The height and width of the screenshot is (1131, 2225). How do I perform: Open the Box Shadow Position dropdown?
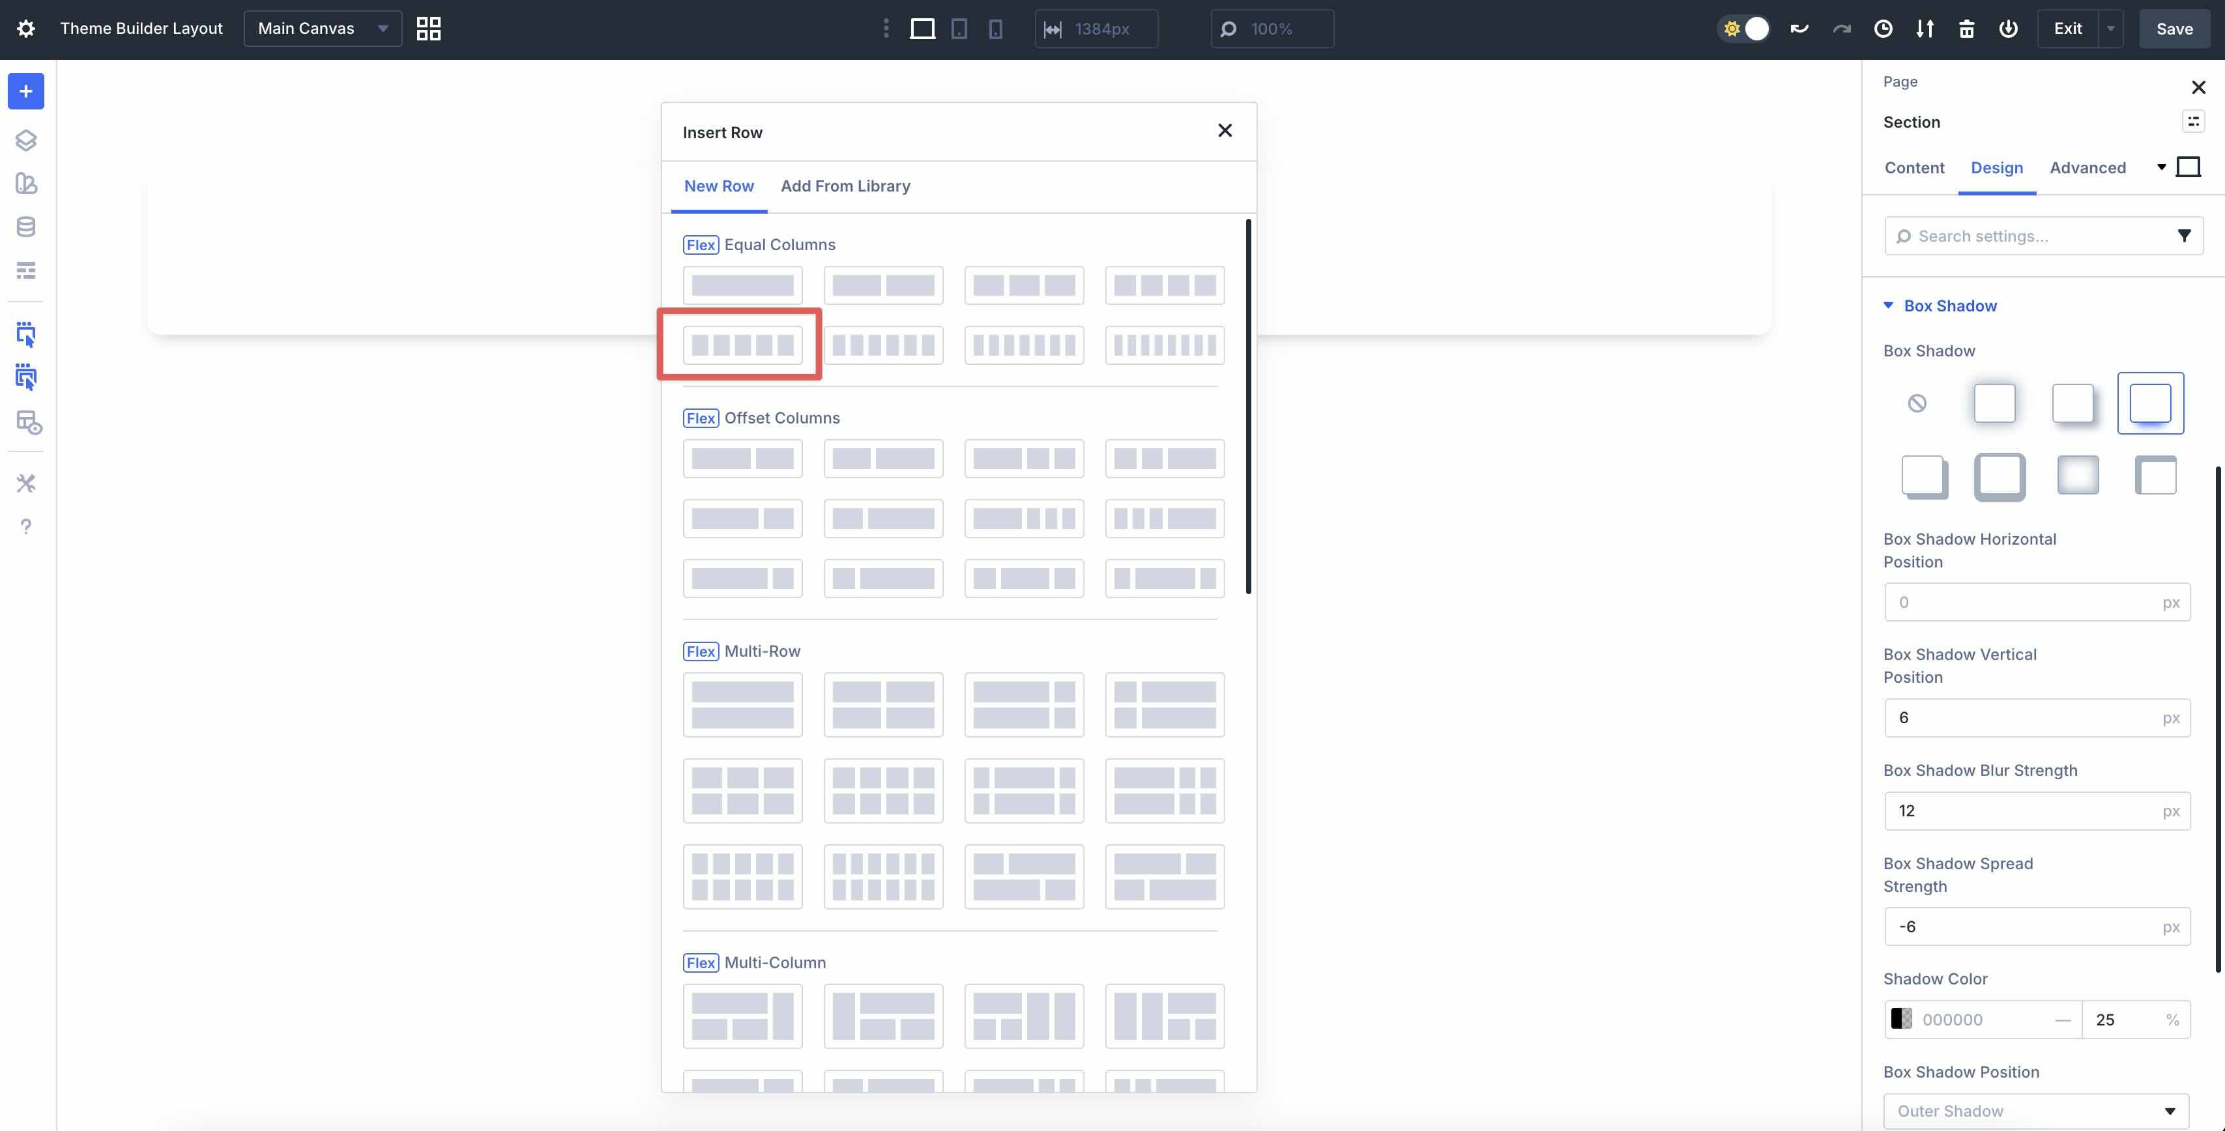point(2037,1110)
